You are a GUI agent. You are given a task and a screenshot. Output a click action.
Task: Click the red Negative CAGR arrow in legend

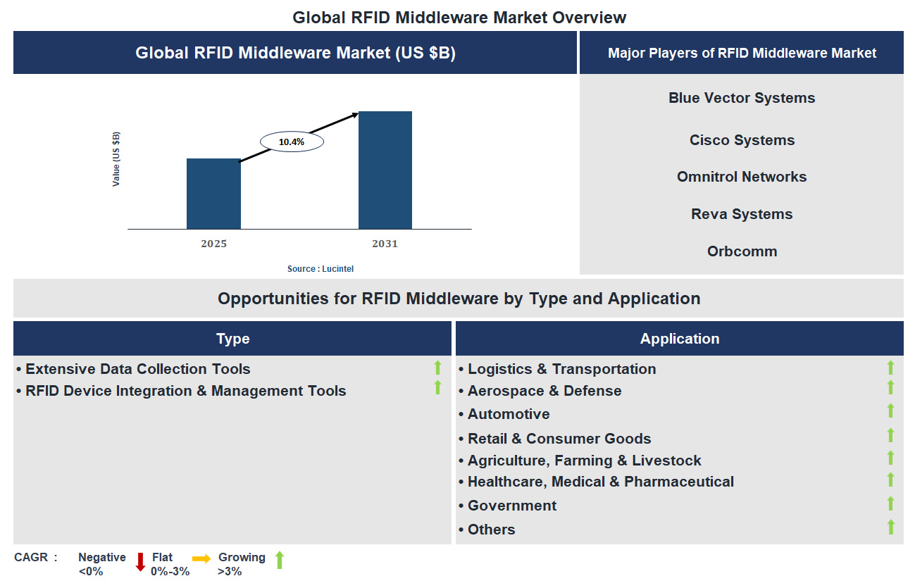coord(139,562)
